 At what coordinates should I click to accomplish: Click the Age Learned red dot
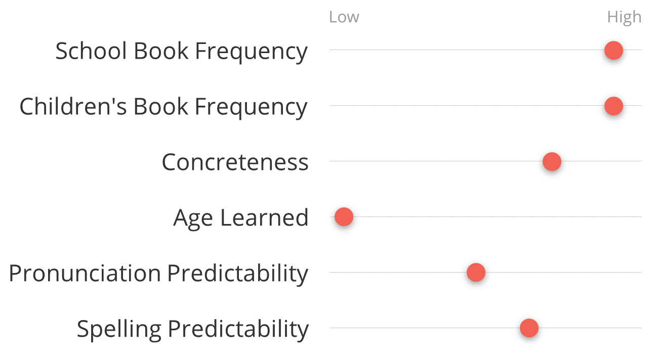coord(344,217)
